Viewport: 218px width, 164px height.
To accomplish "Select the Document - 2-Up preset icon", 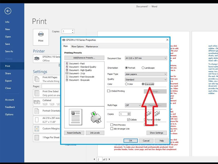I will point(67,73).
